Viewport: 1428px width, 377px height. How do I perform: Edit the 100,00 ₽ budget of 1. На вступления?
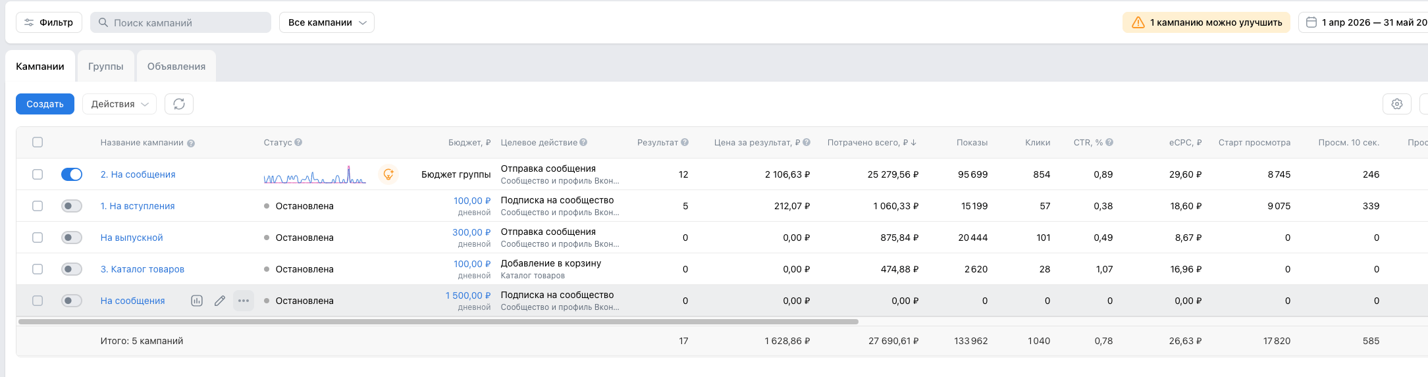point(472,201)
